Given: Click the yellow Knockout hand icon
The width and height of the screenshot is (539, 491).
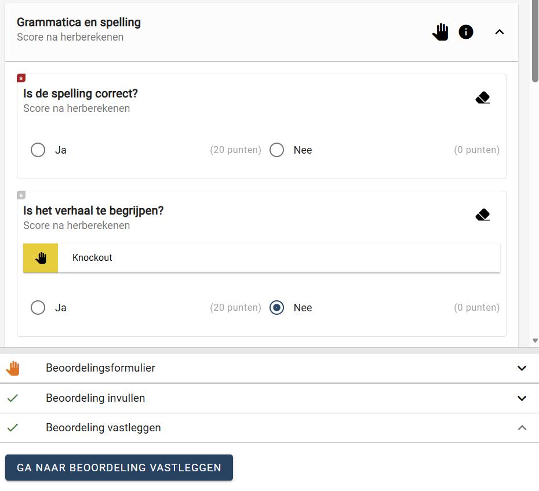Looking at the screenshot, I should (41, 258).
